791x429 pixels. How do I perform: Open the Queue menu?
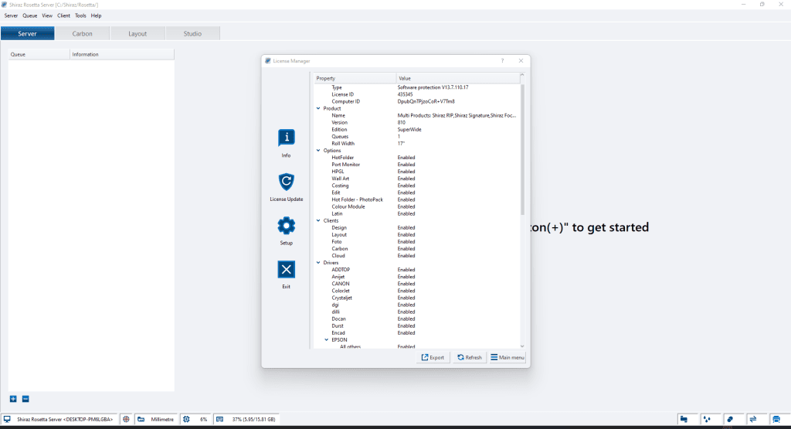coord(30,15)
